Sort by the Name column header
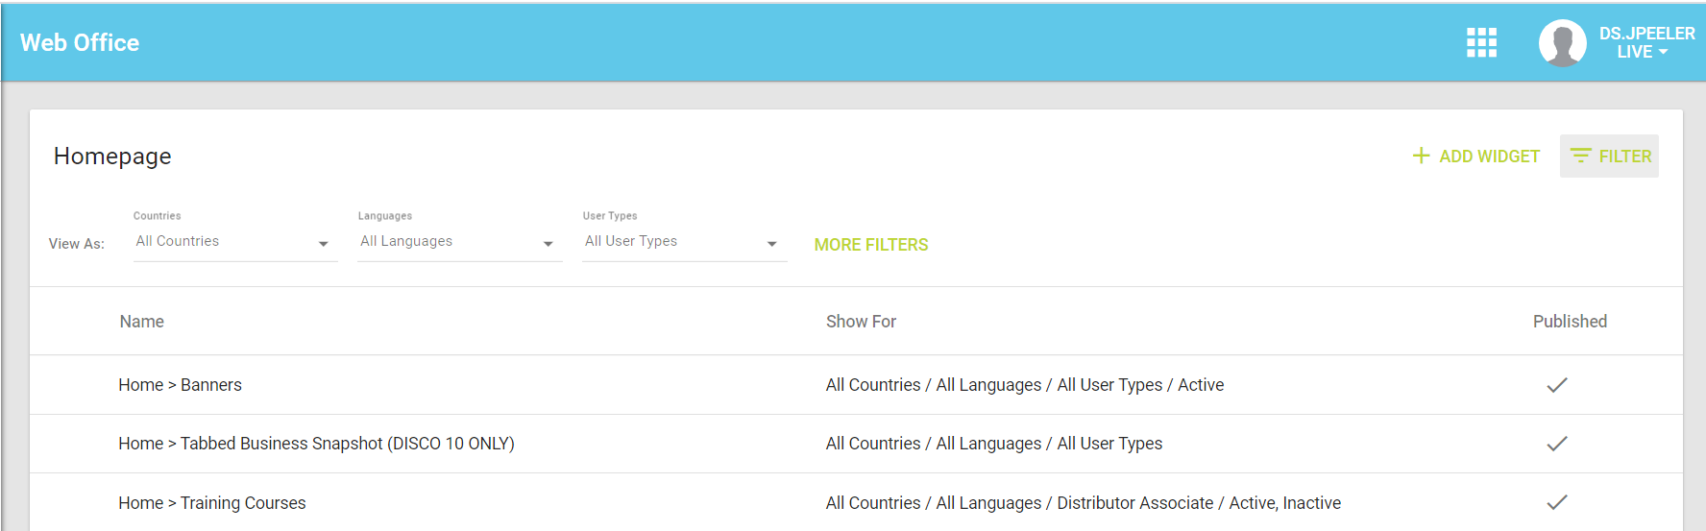1706x531 pixels. 142,322
